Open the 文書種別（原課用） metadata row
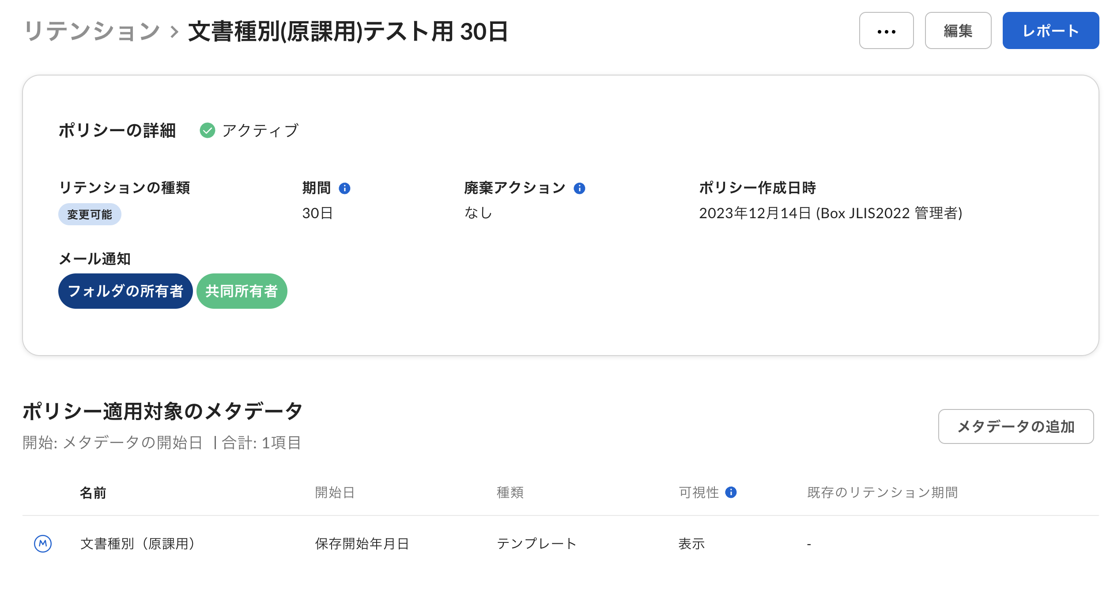 coord(138,544)
